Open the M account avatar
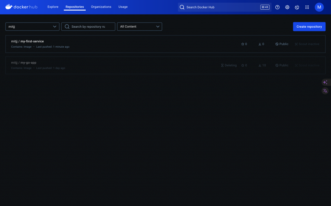331x206 pixels. [319, 7]
